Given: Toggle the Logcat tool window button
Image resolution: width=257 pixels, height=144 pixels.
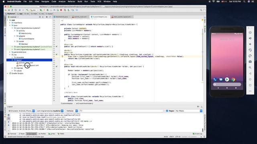Looking at the screenshot, I should tap(31, 134).
